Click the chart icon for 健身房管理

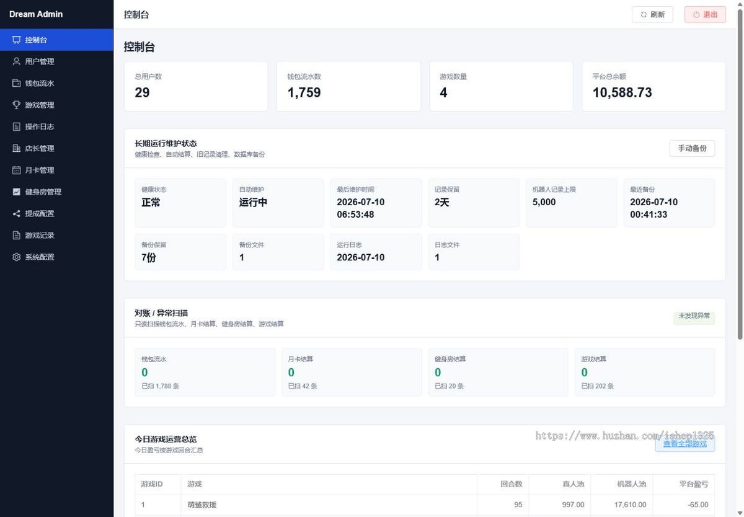[17, 192]
